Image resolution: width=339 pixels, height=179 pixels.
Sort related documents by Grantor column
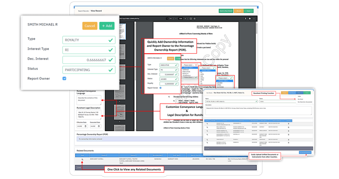(104, 155)
